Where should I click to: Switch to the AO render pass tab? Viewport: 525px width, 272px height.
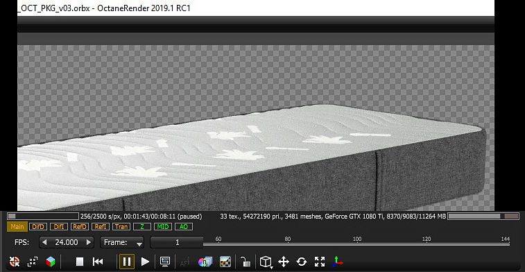point(184,227)
